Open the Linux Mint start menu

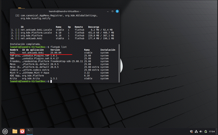pos(5,131)
